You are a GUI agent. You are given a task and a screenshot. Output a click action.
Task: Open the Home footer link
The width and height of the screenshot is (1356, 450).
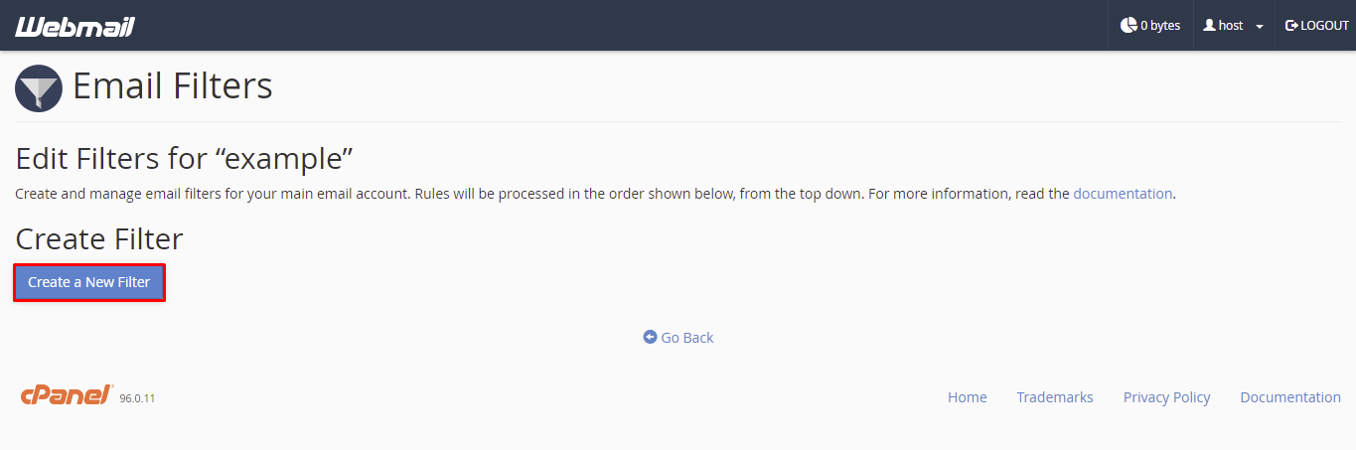click(x=968, y=397)
